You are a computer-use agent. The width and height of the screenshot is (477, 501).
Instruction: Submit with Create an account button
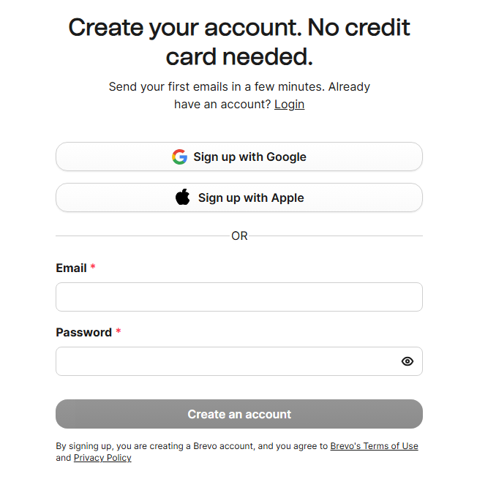[x=238, y=414]
